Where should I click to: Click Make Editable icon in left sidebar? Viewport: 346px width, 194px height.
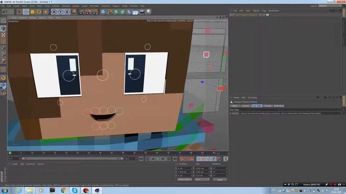(x=3, y=20)
